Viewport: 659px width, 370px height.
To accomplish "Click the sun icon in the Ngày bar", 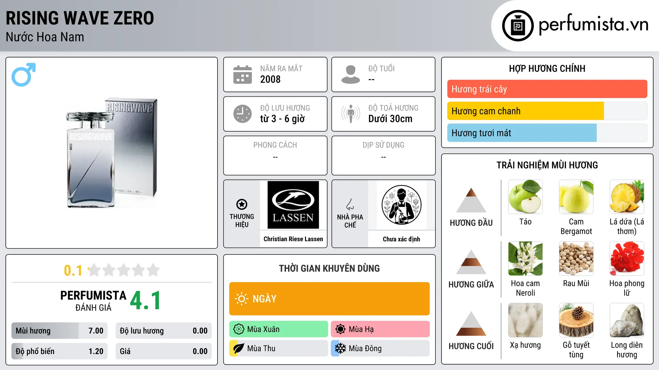I will click(242, 299).
